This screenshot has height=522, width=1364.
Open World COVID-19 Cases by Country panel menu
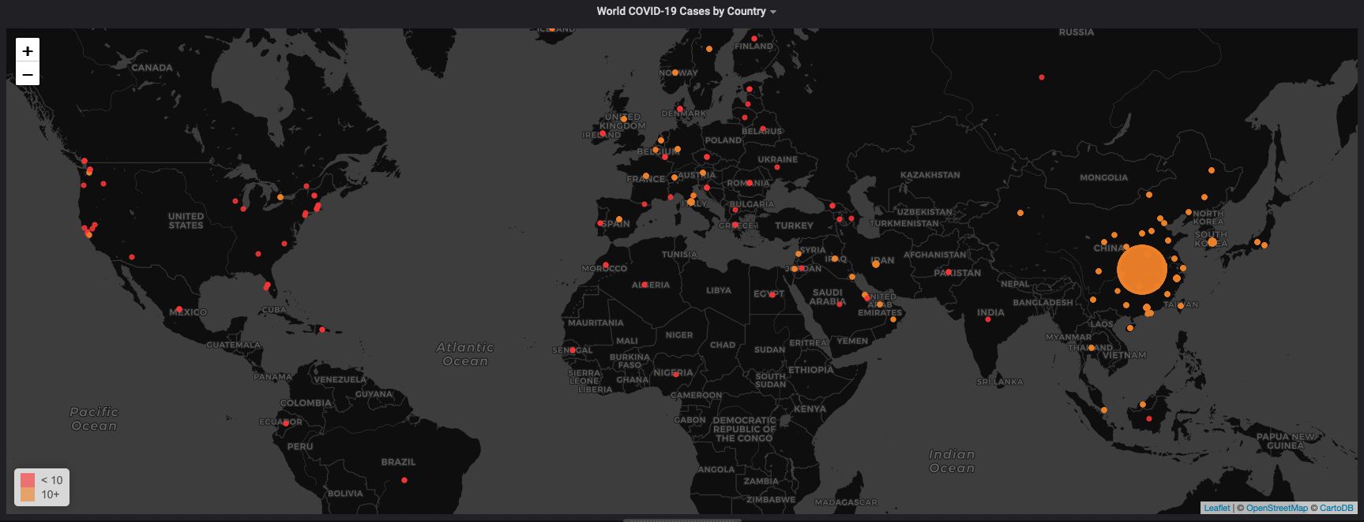tap(681, 11)
